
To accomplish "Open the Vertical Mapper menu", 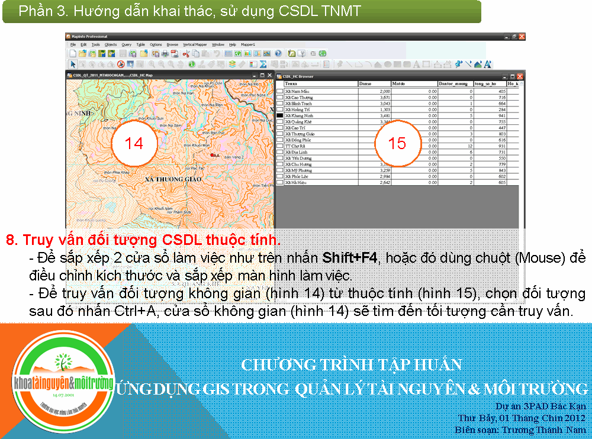I will [x=195, y=44].
